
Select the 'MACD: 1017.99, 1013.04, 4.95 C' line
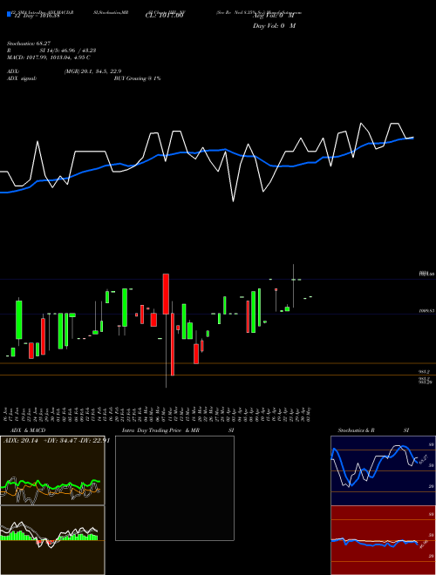pos(49,57)
